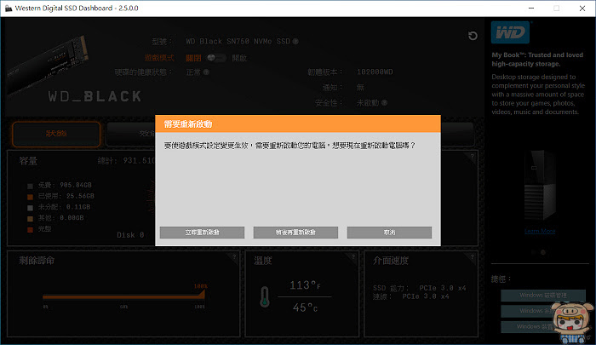Image resolution: width=596 pixels, height=345 pixels.
Task: Click the help icon in temperature panel
Action: click(353, 257)
